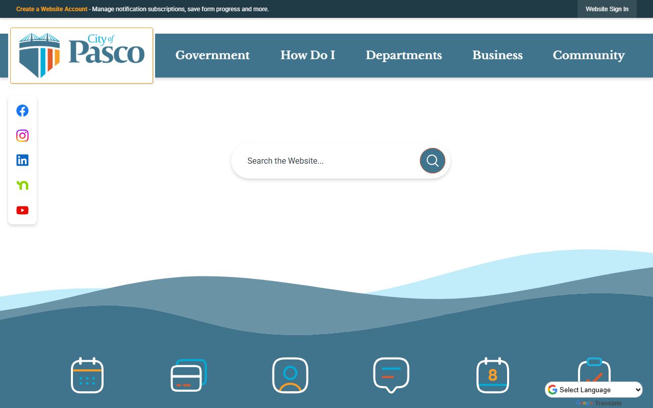Screen dimensions: 653x408
Task: Open the City of Pasco Facebook page
Action: [x=22, y=111]
